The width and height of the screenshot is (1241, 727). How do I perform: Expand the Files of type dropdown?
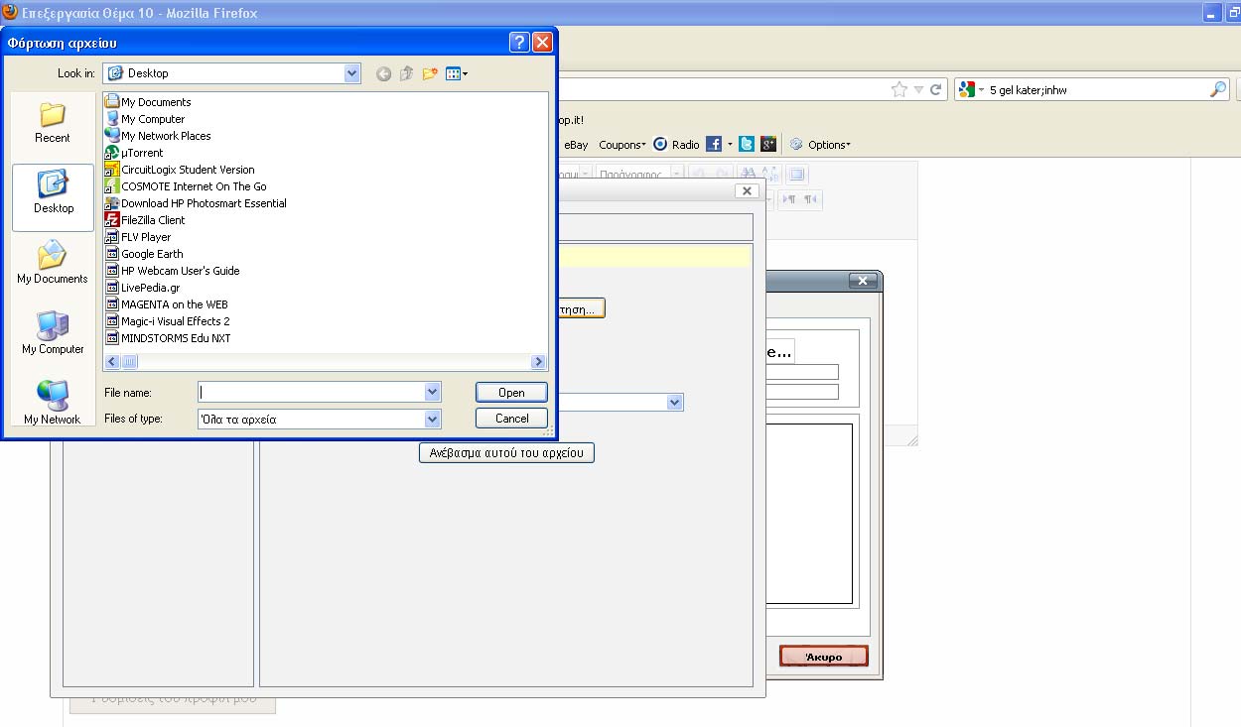432,420
